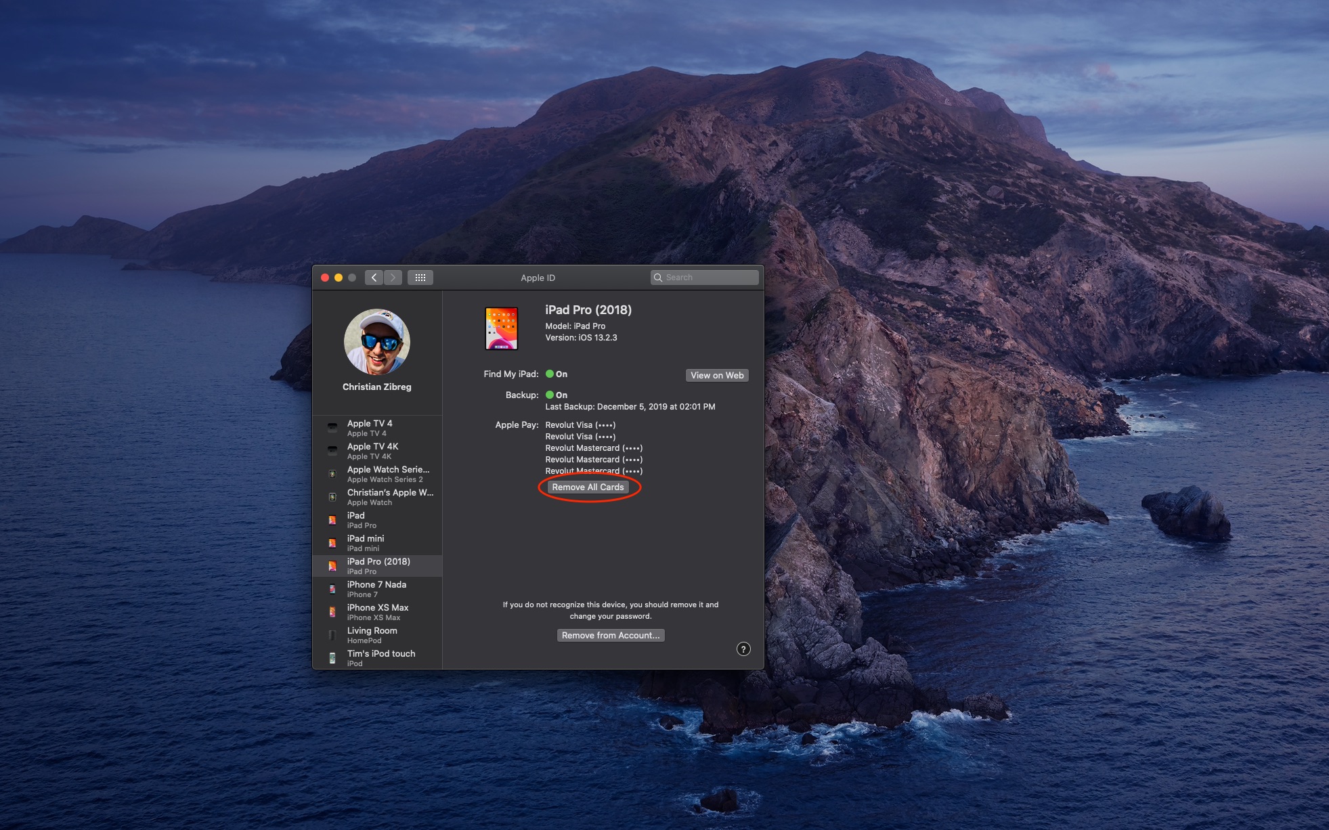The width and height of the screenshot is (1329, 830).
Task: Select the iPad entry in device list
Action: pos(377,520)
